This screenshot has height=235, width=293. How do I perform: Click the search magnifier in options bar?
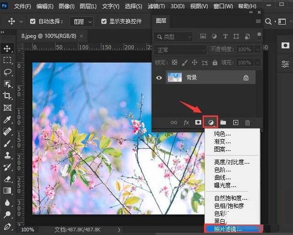[268, 21]
